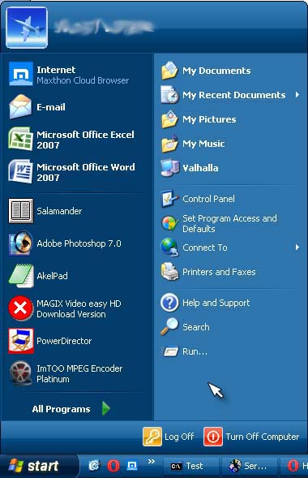Open the Maxthon Cloud Browser icon

pyautogui.click(x=21, y=74)
